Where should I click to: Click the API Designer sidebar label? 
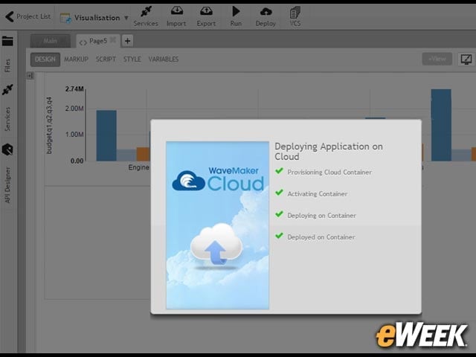pyautogui.click(x=7, y=185)
